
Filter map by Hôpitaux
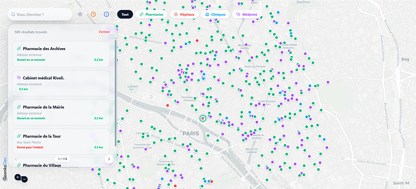click(184, 14)
